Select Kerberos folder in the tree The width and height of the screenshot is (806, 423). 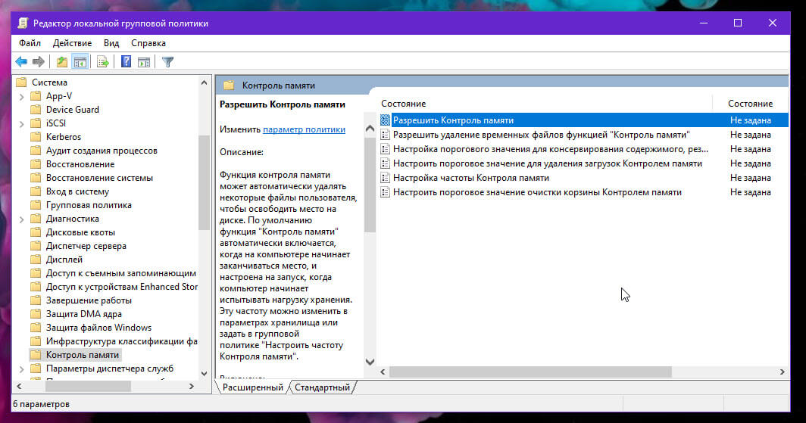pos(63,137)
